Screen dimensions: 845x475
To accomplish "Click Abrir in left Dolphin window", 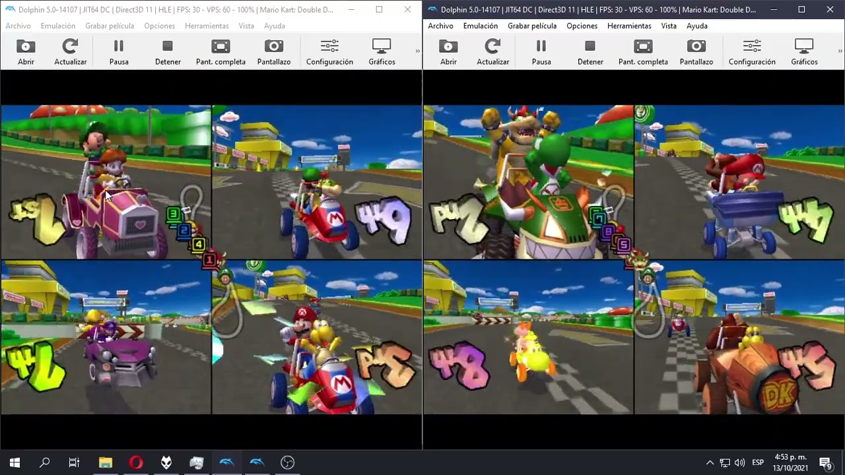I will point(26,52).
